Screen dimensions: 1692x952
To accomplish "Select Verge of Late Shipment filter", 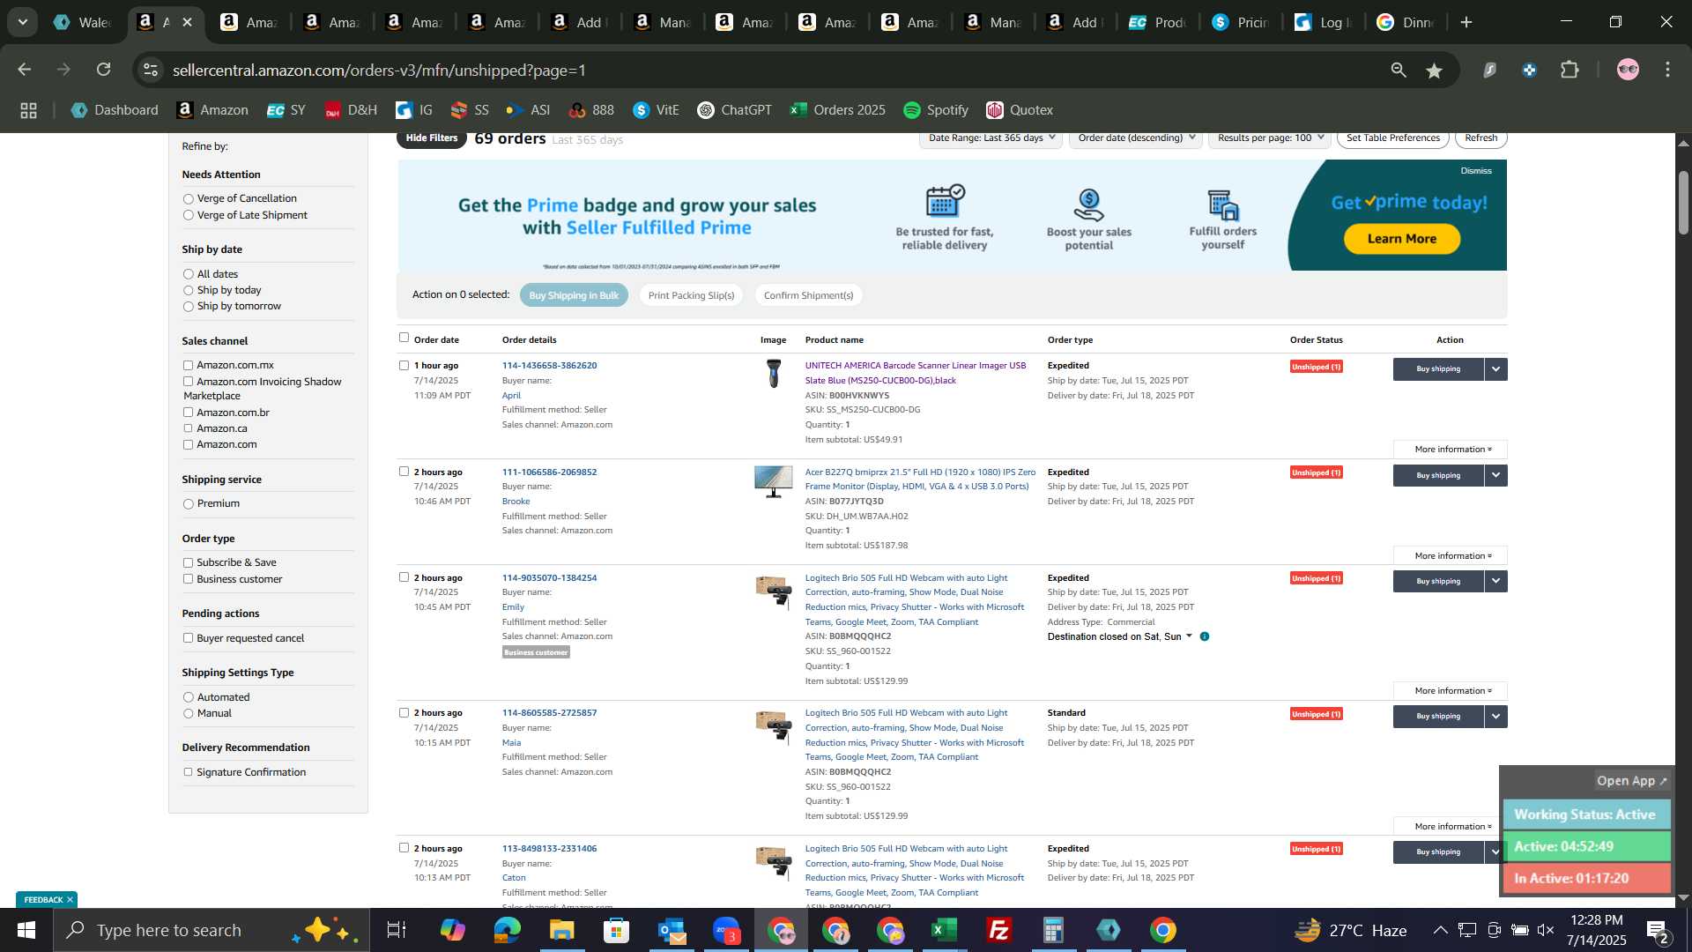I will pos(188,215).
